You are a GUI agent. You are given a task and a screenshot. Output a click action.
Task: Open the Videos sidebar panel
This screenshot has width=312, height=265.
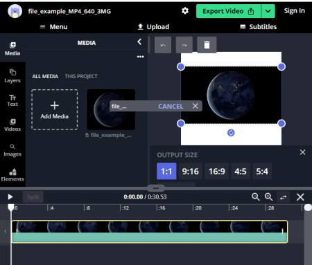pos(12,125)
